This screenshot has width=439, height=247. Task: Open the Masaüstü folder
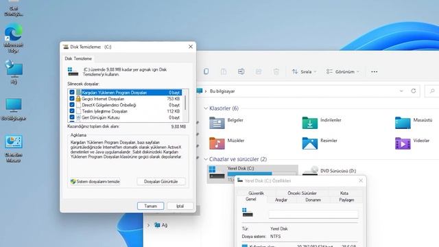pos(413,123)
